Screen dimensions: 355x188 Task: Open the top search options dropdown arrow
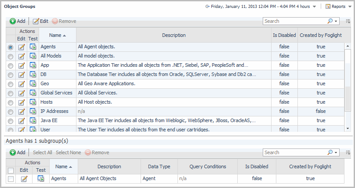point(336,21)
